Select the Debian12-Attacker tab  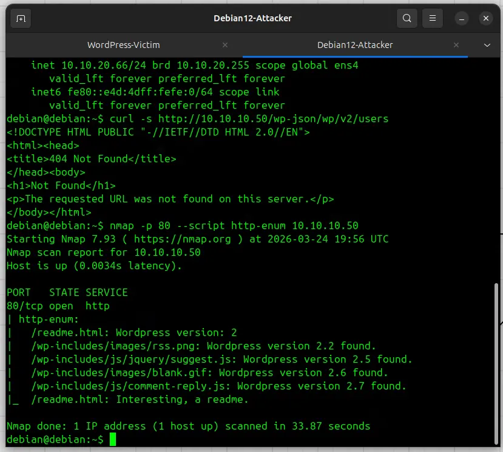(x=355, y=45)
